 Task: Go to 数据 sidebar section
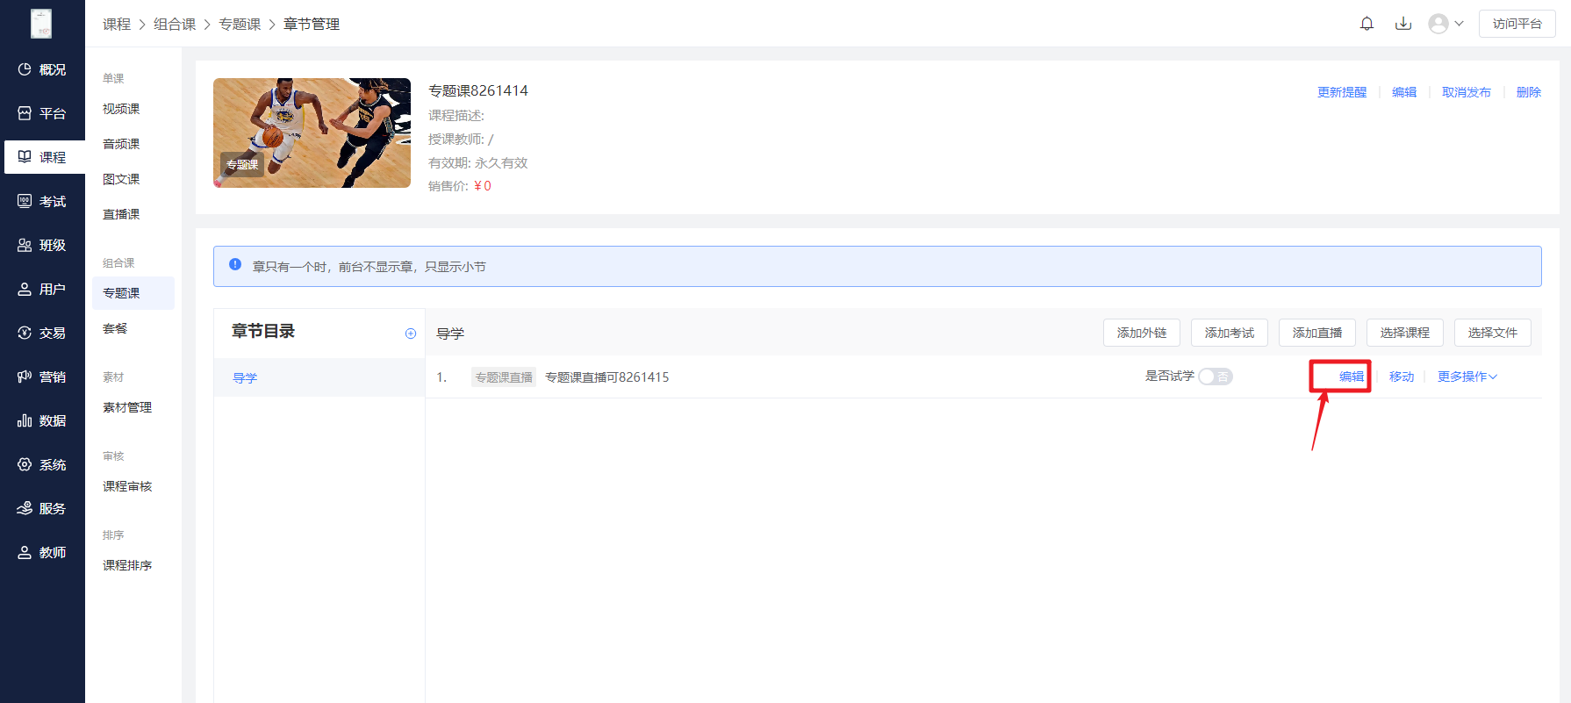pyautogui.click(x=42, y=420)
